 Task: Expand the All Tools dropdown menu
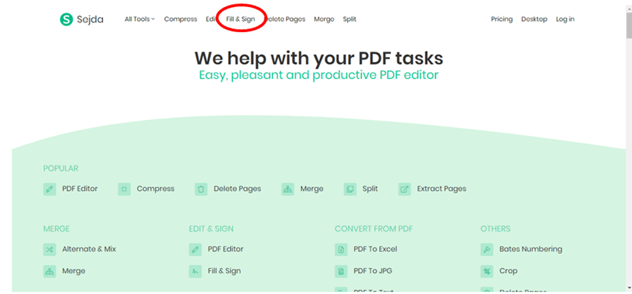pos(139,20)
